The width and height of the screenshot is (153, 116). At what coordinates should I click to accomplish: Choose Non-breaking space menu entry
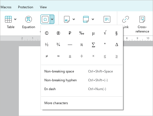82,71
